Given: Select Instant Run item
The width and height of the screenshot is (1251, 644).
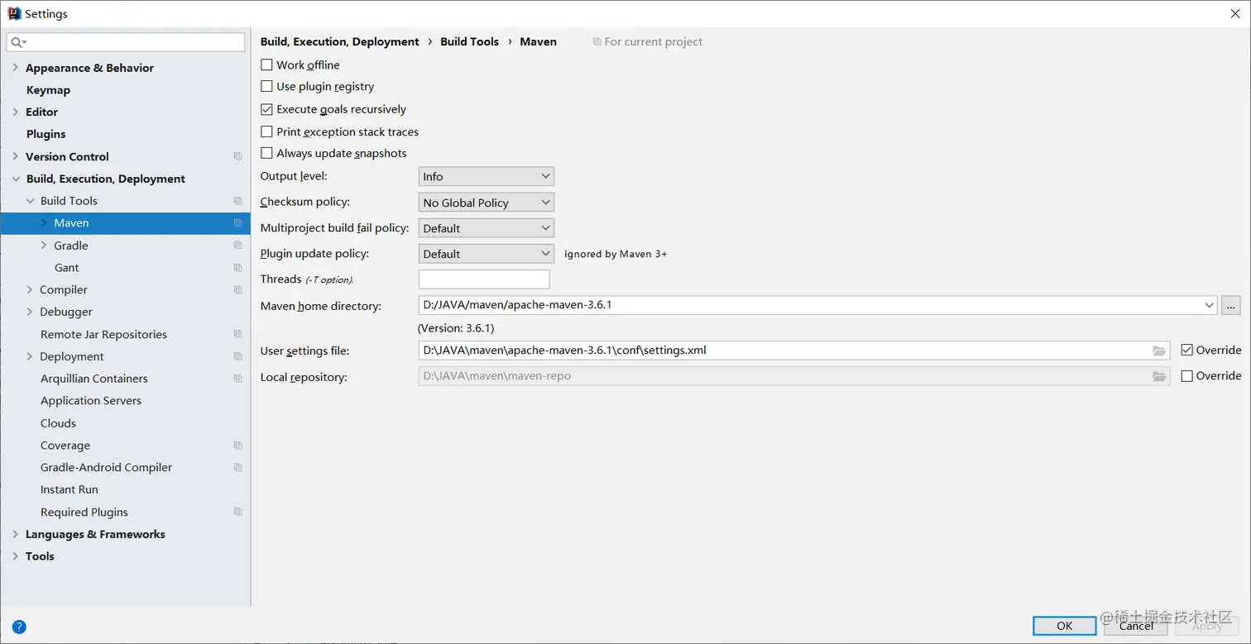Looking at the screenshot, I should click(x=69, y=489).
